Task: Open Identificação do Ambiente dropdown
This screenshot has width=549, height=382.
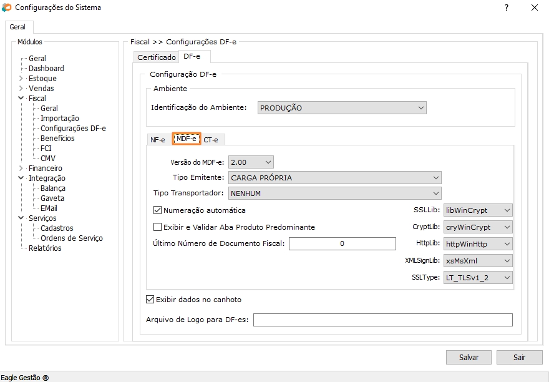Action: point(342,108)
